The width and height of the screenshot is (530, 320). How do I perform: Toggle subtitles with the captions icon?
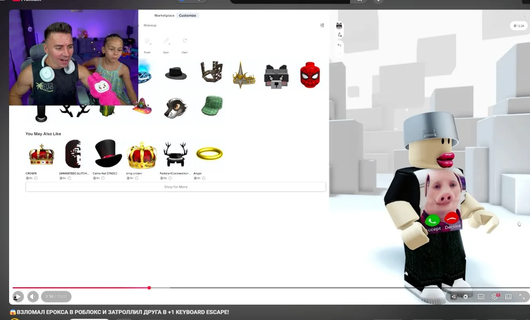(481, 297)
